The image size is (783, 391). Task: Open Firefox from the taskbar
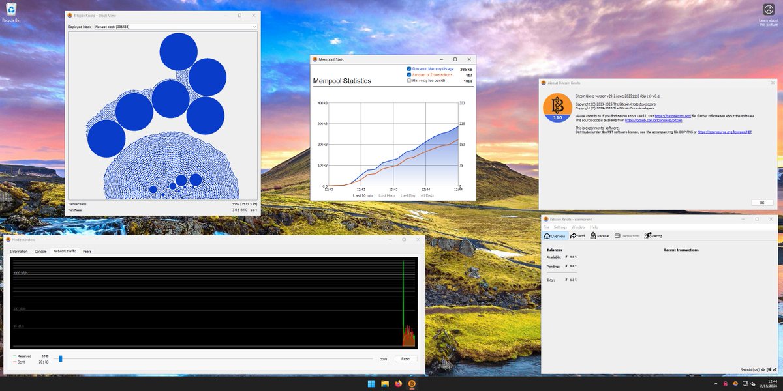tap(399, 383)
